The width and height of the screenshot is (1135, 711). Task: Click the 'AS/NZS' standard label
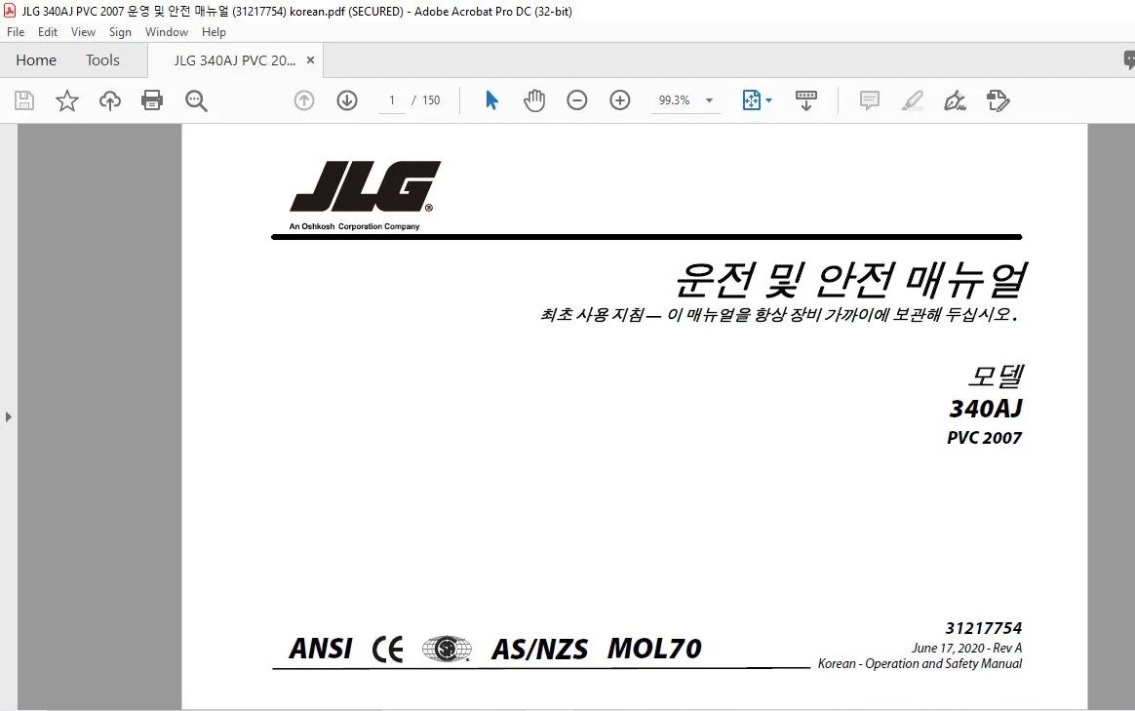click(540, 649)
